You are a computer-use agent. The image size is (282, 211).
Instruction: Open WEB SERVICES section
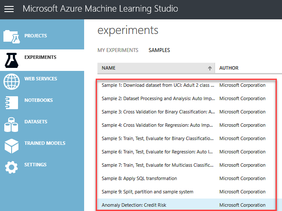[41, 79]
